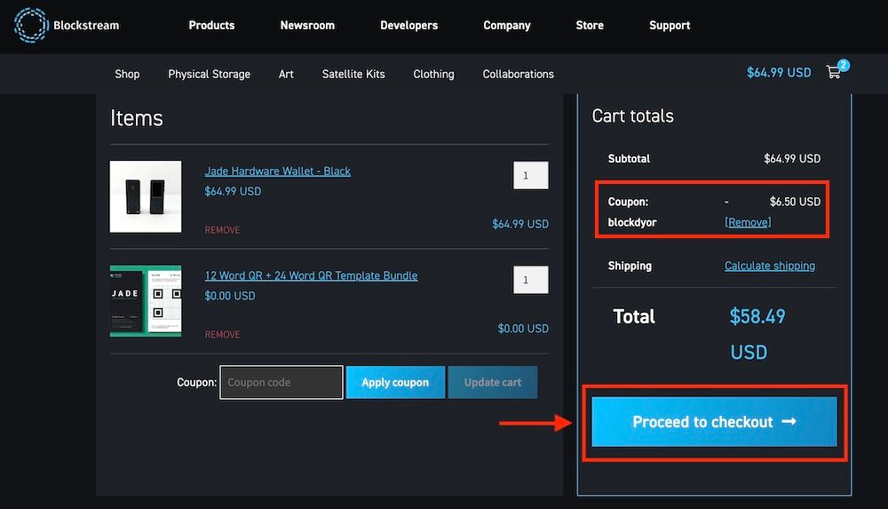The height and width of the screenshot is (509, 888).
Task: Click the Update cart button
Action: tap(493, 383)
